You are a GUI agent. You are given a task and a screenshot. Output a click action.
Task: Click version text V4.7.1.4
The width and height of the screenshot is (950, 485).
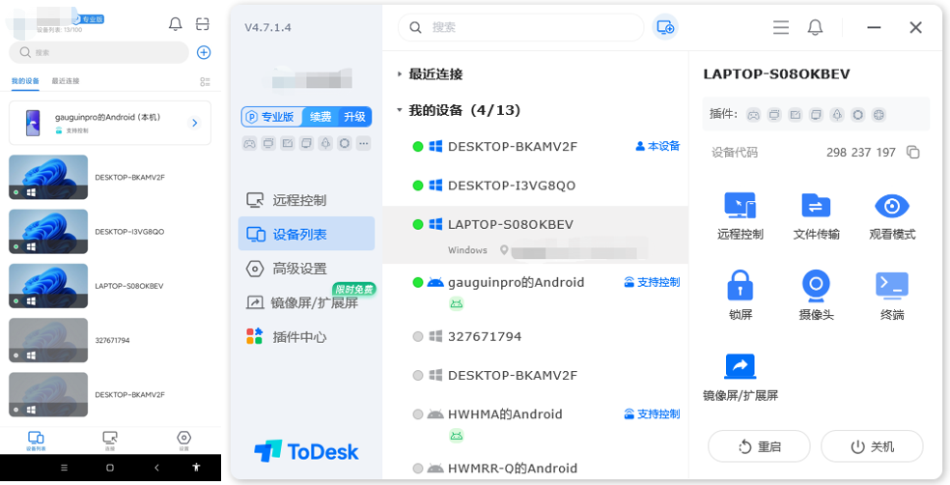pyautogui.click(x=267, y=27)
